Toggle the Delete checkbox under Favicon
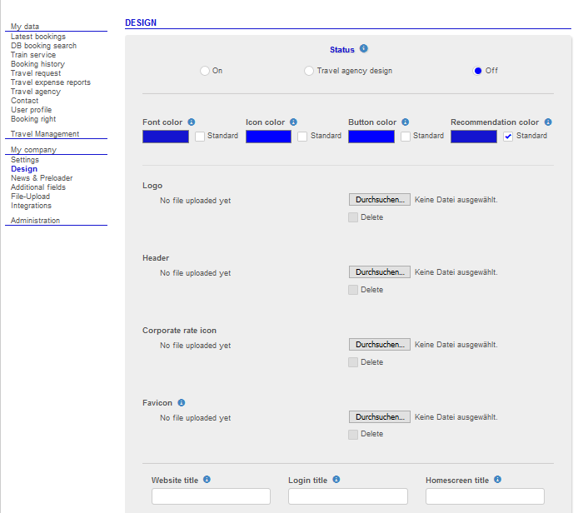 [x=353, y=435]
